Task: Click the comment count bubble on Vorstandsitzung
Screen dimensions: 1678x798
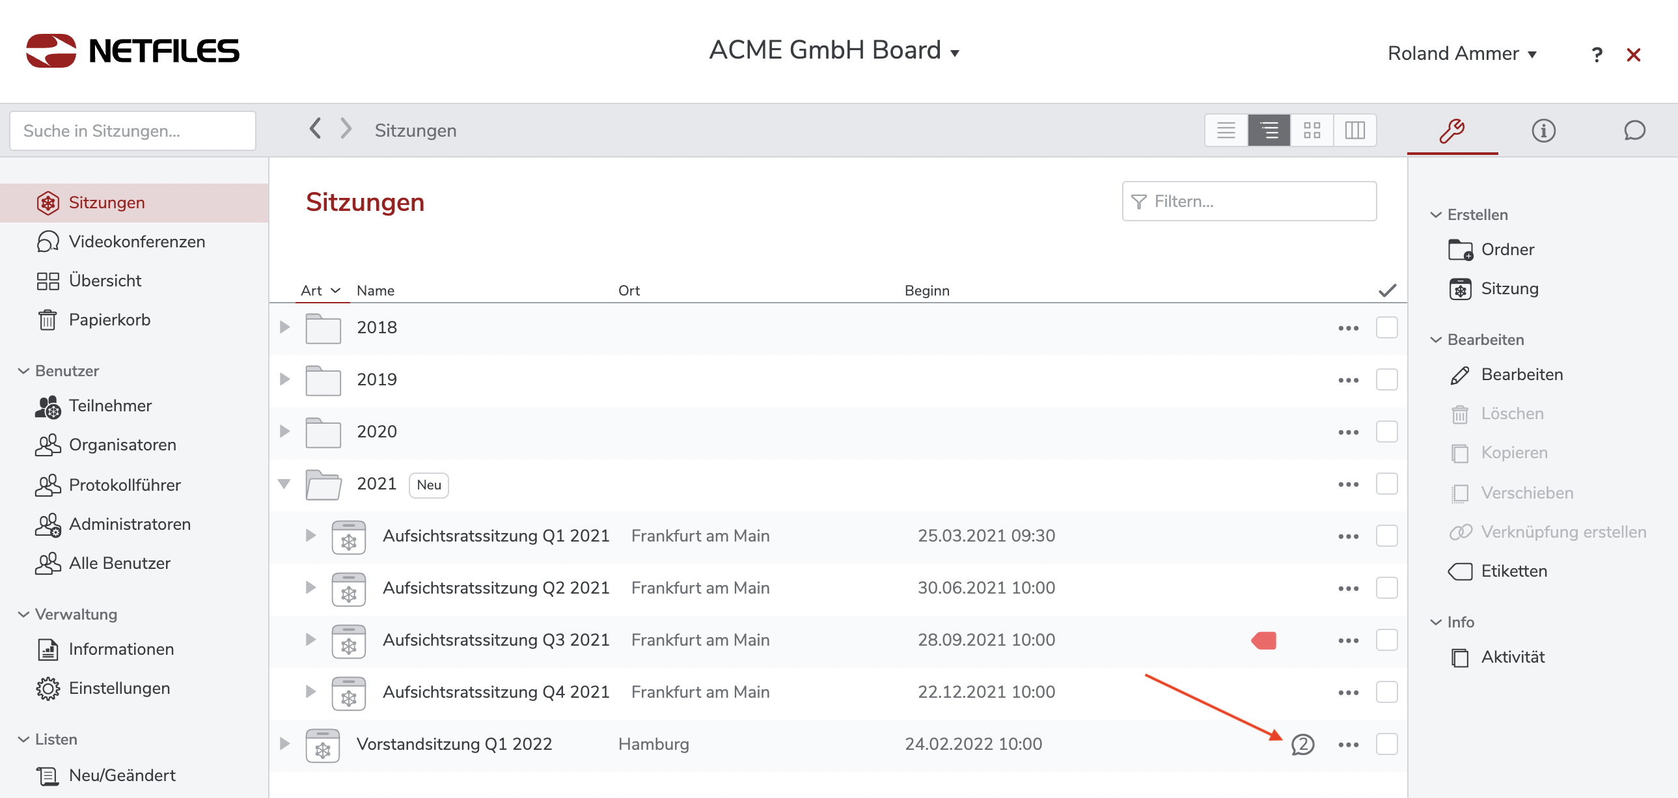Action: (1302, 744)
